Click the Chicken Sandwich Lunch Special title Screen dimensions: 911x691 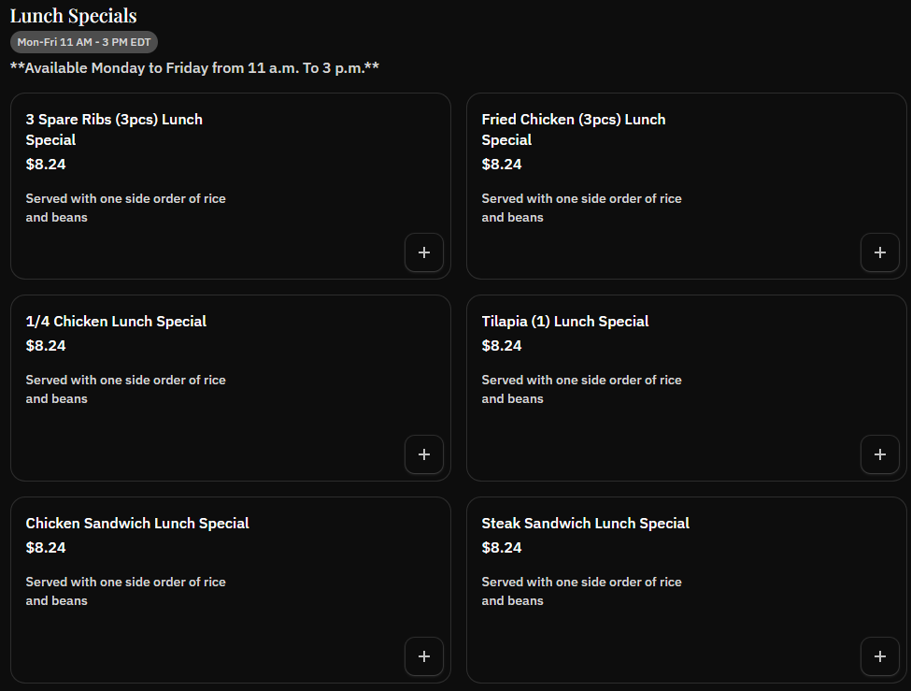(137, 523)
